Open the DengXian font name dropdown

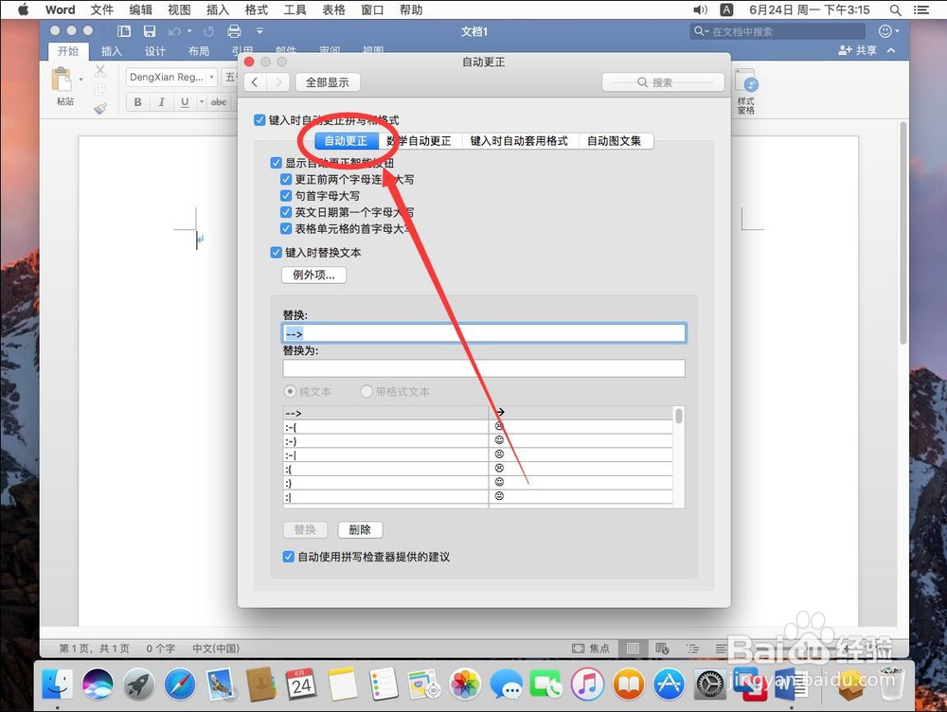tap(211, 77)
